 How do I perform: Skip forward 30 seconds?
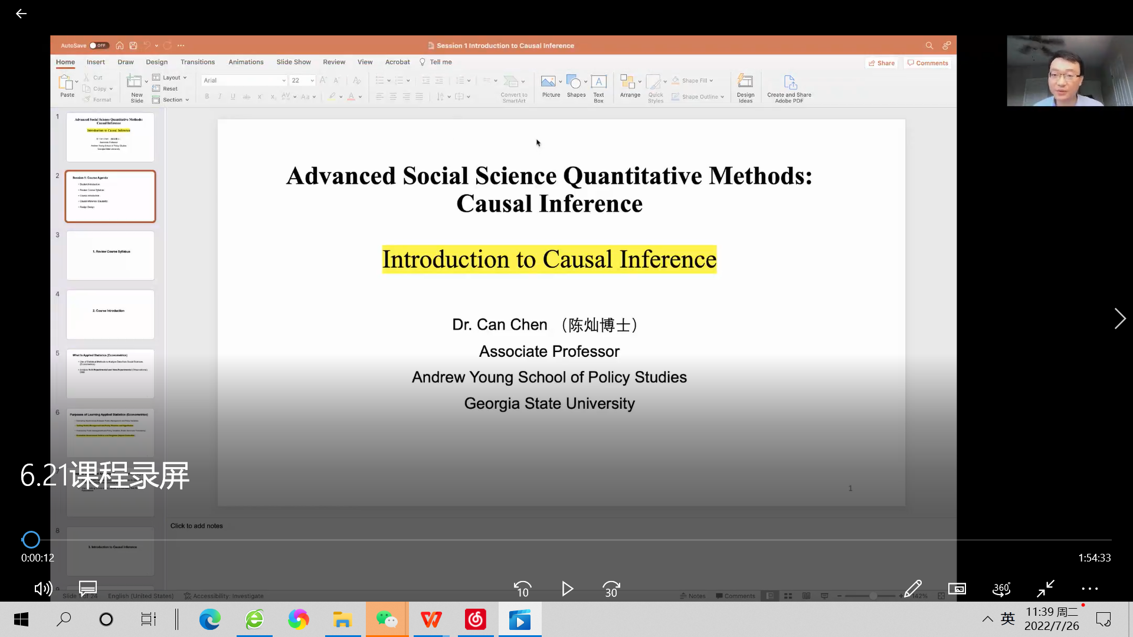point(611,589)
